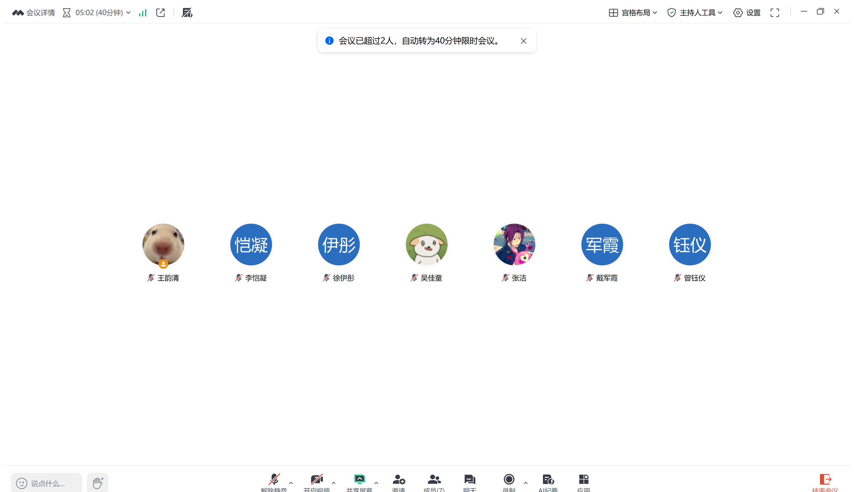Open the Apps grid icon
Screen dimensions: 854x492
(584, 480)
